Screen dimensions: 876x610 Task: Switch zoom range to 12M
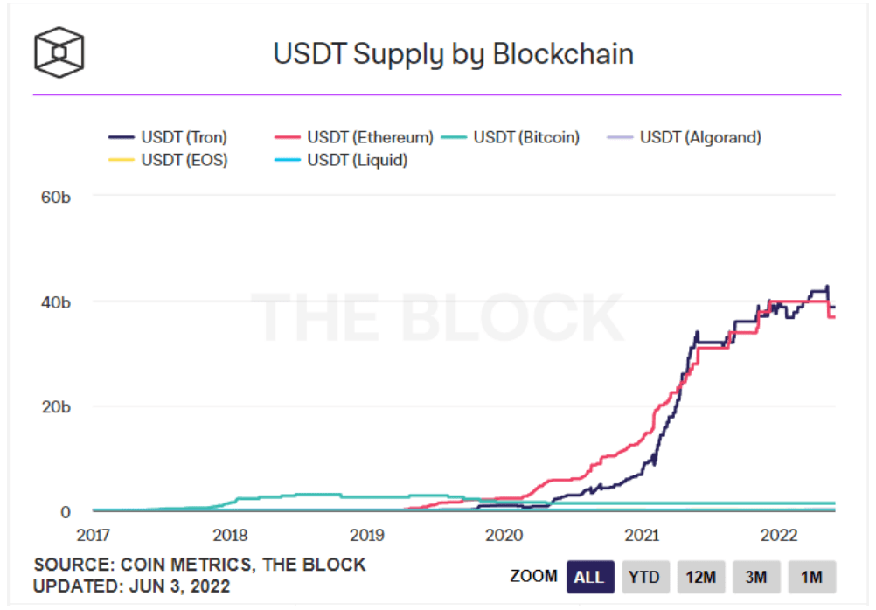coord(701,577)
